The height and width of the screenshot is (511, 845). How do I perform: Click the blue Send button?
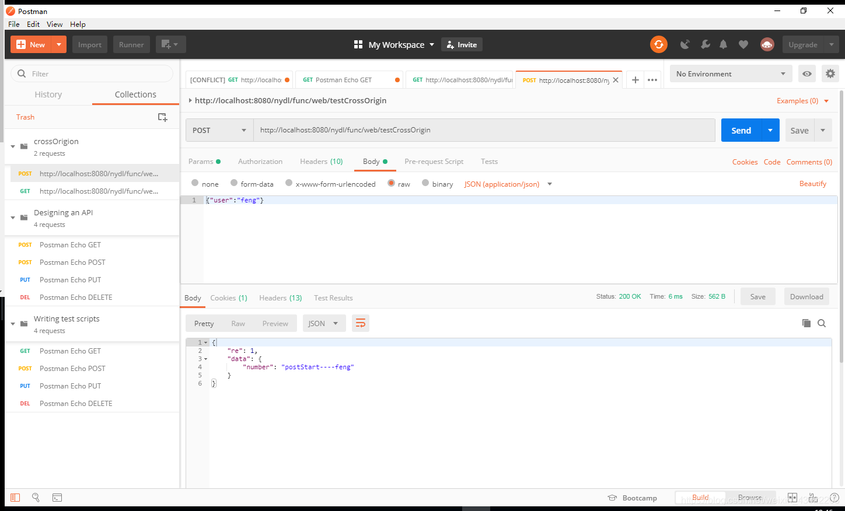click(x=742, y=130)
